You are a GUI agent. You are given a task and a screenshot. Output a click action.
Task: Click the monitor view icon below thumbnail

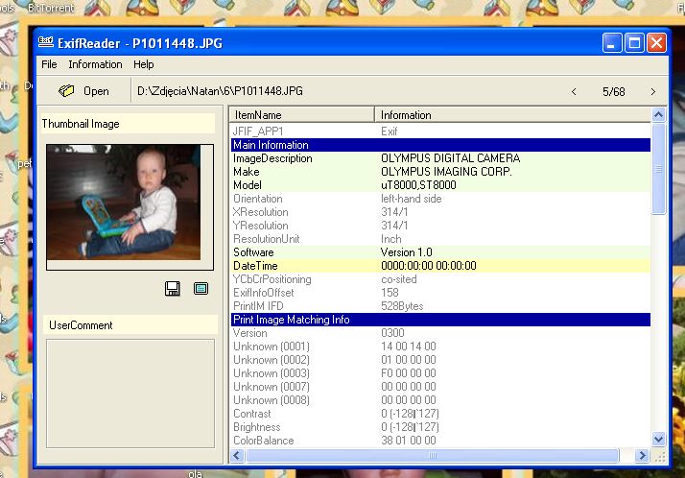click(x=201, y=288)
